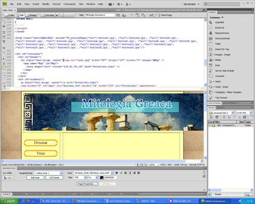The height and width of the screenshot is (204, 255).
Task: Open the Targeted Rule dropdown
Action: click(x=48, y=173)
